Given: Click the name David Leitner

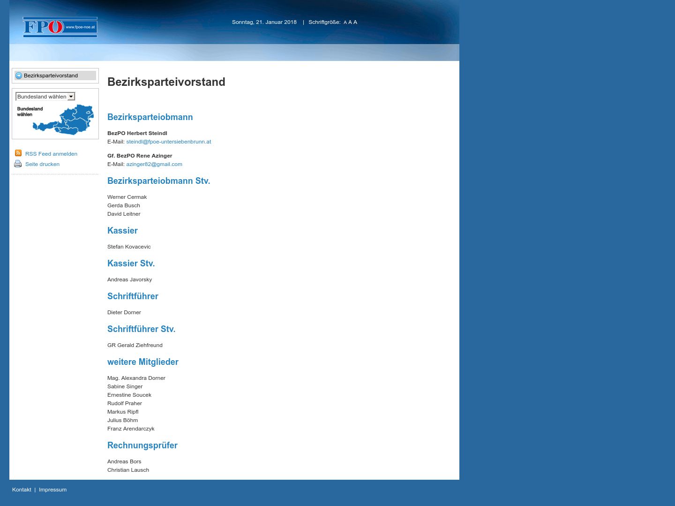Looking at the screenshot, I should (x=124, y=214).
